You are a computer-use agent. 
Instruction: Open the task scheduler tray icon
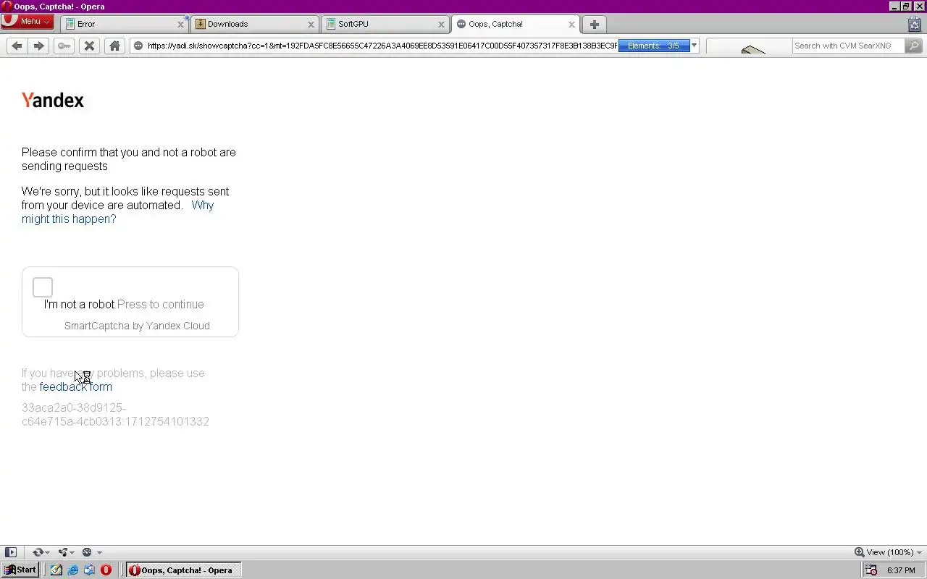click(x=872, y=570)
